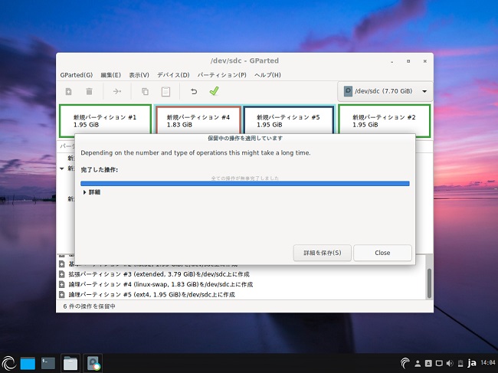Open the ヘルプ(H) menu
The height and width of the screenshot is (373, 498).
coord(267,75)
